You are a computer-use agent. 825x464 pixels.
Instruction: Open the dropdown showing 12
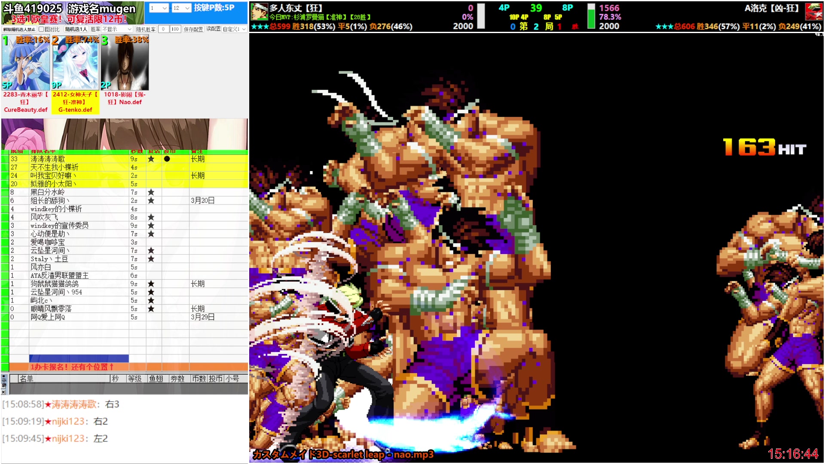(x=181, y=8)
